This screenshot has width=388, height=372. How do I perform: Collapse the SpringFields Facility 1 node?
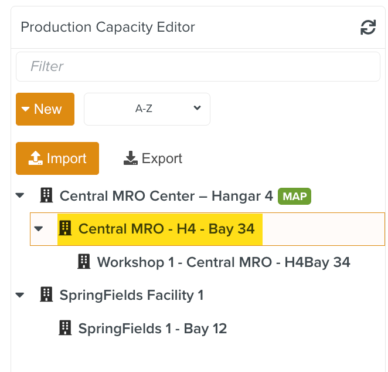pyautogui.click(x=21, y=295)
